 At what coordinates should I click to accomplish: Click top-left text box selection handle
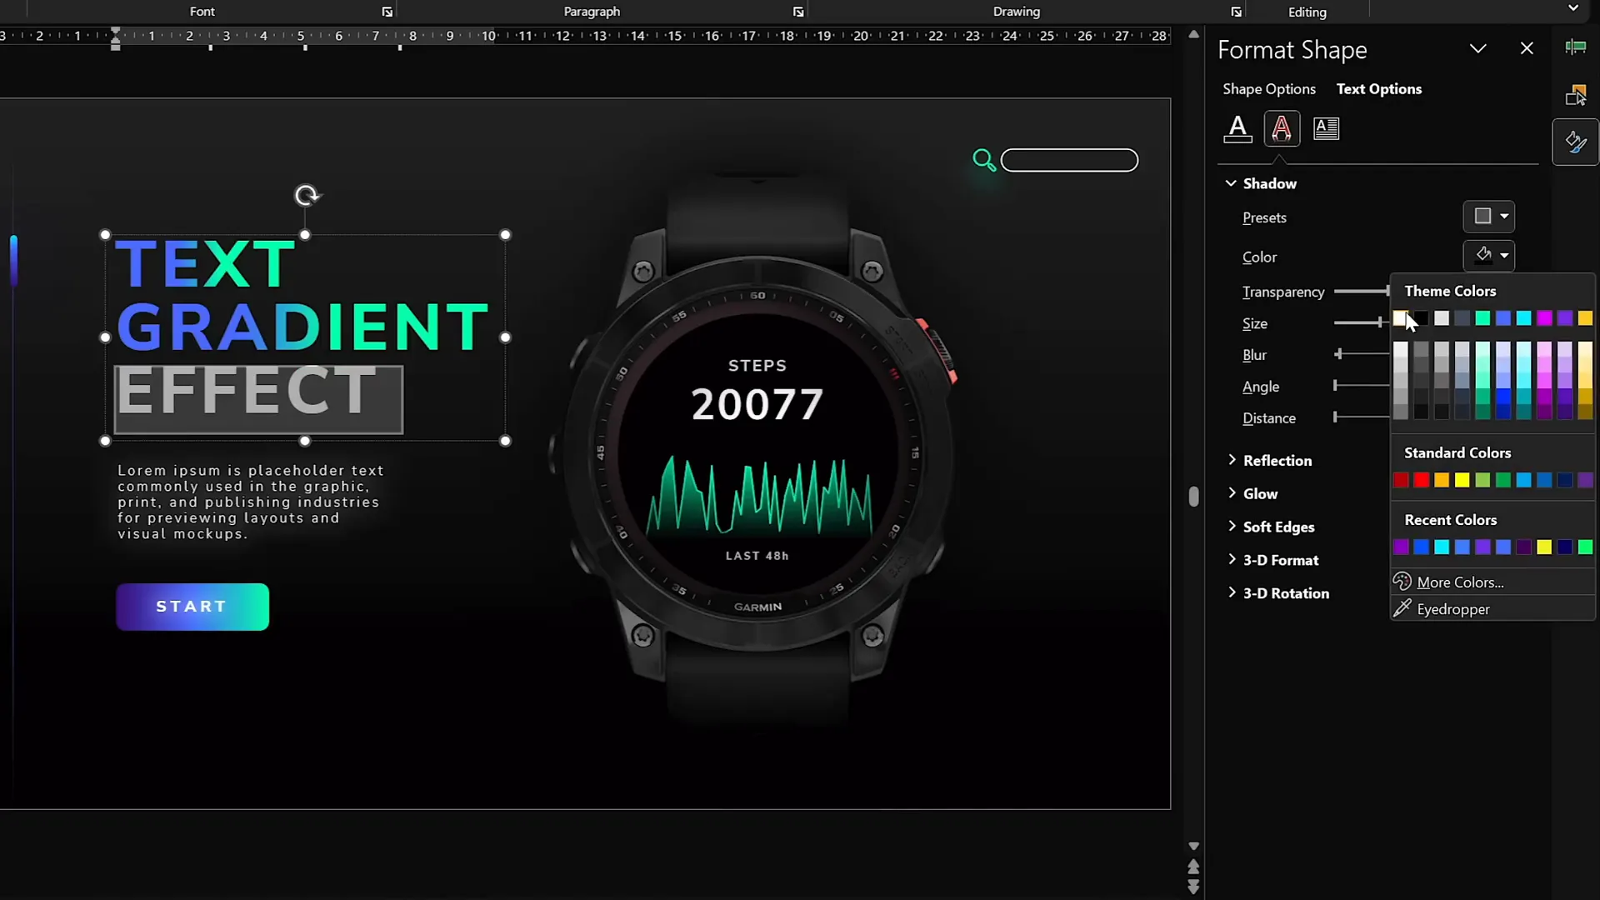(x=105, y=235)
